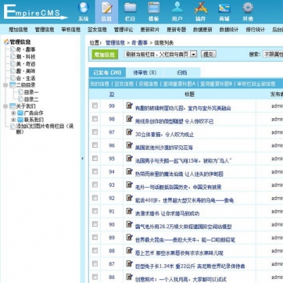Open the 审核栏目全部信息 link
Screen dimensions: 283x283
[256, 84]
